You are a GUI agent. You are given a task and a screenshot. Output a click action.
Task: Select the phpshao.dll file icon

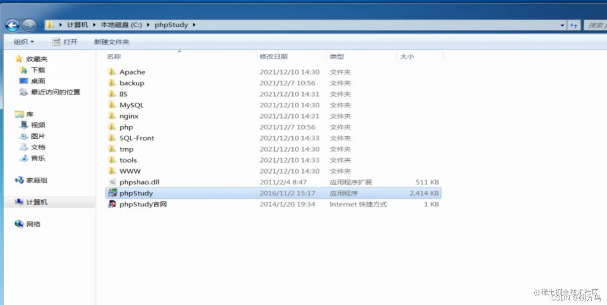tap(112, 182)
